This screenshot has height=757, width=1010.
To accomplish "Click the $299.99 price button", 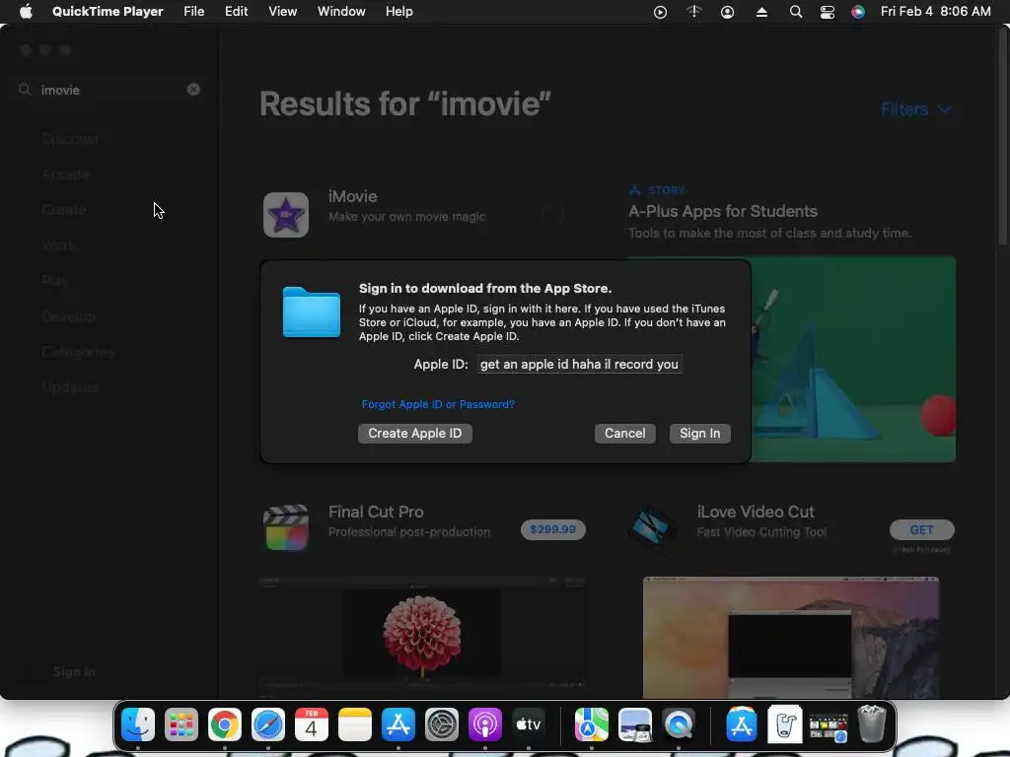I will click(x=552, y=529).
